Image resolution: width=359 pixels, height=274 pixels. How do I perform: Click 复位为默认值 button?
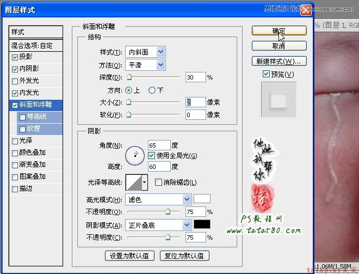click(184, 255)
